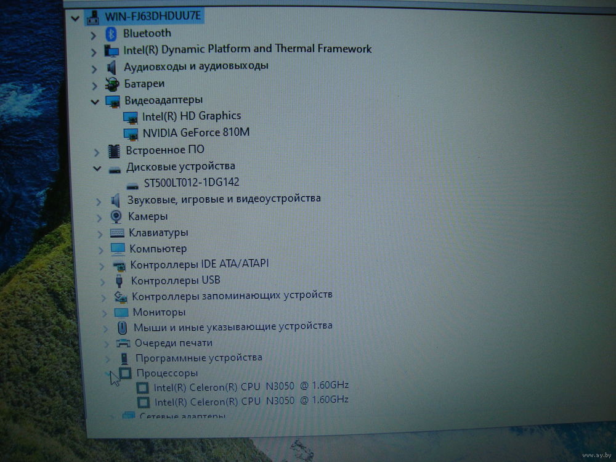The height and width of the screenshot is (462, 616).
Task: Click the Очереди печати printer icon
Action: click(x=123, y=343)
